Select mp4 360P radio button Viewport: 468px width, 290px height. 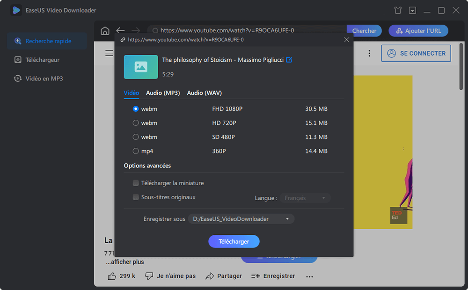tap(136, 151)
